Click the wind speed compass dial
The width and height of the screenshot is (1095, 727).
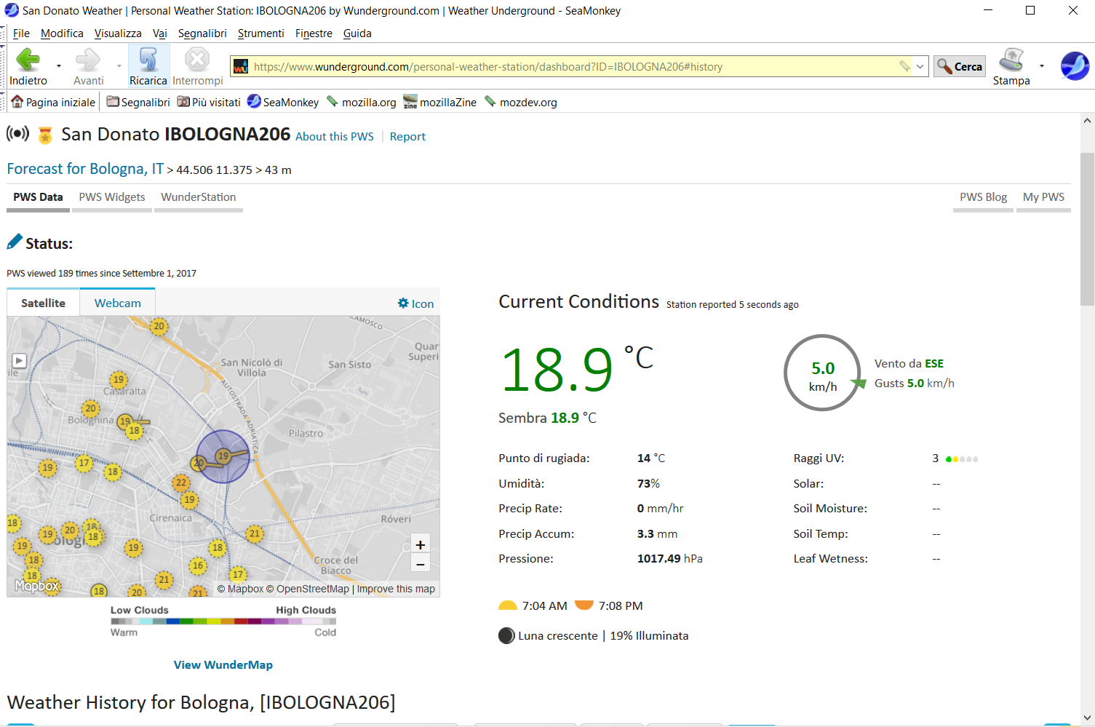coord(823,373)
